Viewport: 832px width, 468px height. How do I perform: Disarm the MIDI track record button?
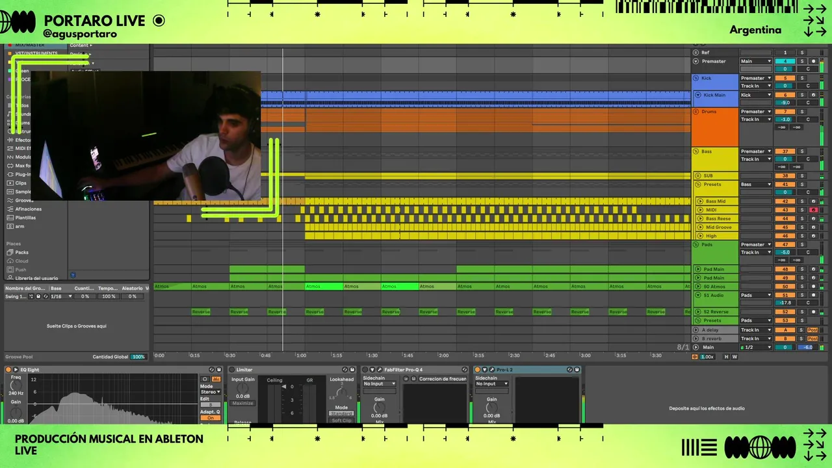[813, 210]
